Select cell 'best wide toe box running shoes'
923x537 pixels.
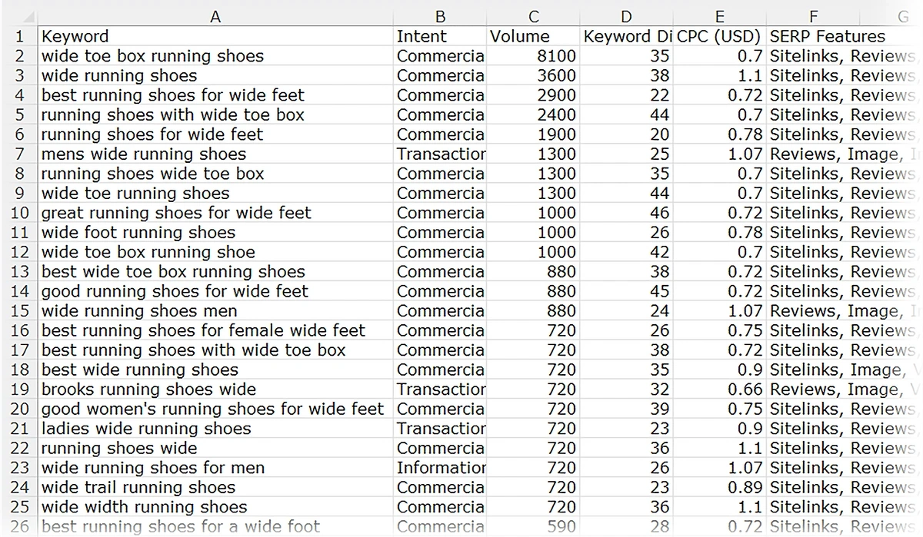point(215,271)
